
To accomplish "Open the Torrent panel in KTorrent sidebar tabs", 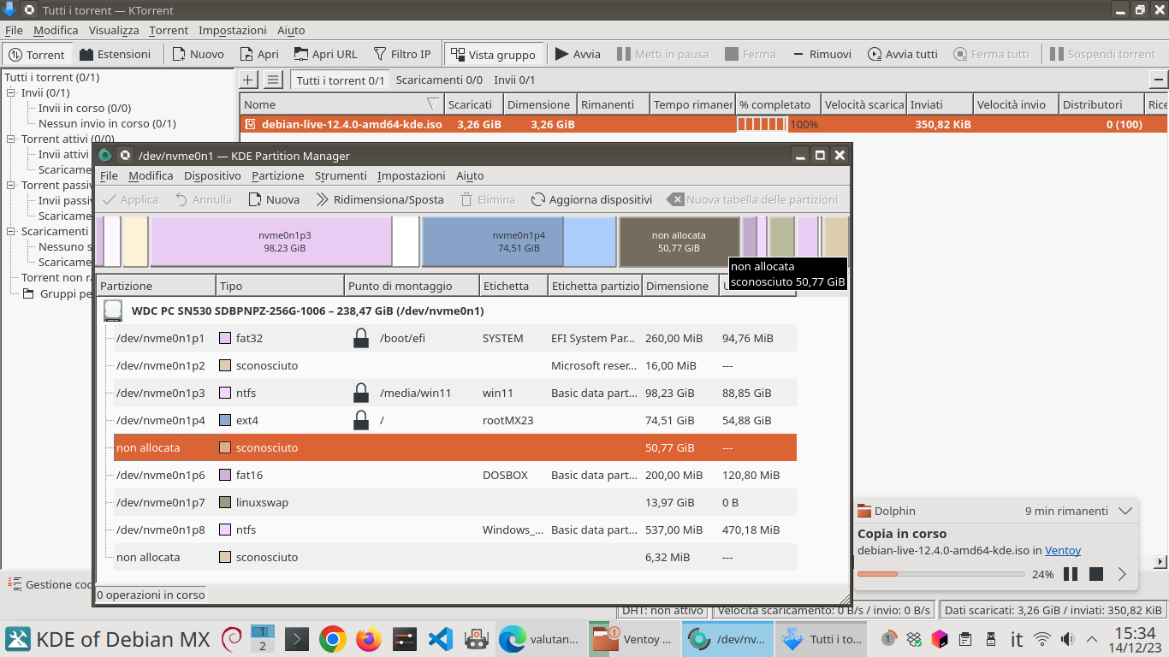I will pos(36,54).
